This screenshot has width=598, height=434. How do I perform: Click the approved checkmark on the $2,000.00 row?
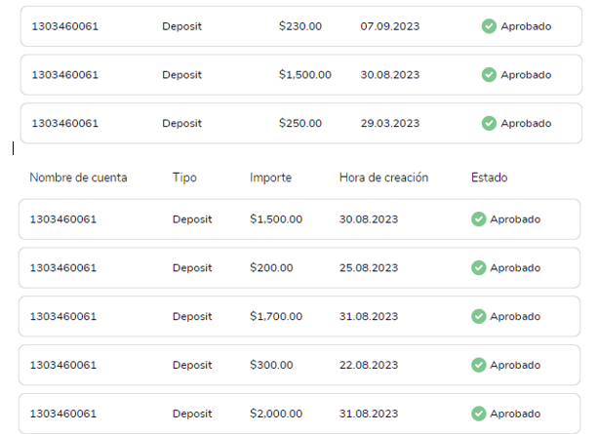click(478, 414)
